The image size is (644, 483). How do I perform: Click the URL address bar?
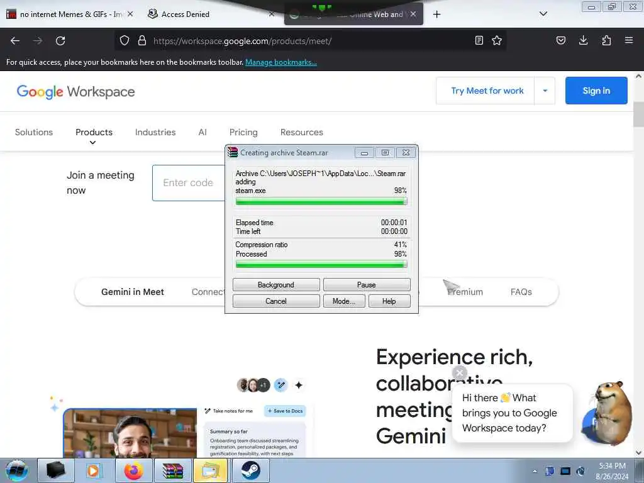coord(312,41)
